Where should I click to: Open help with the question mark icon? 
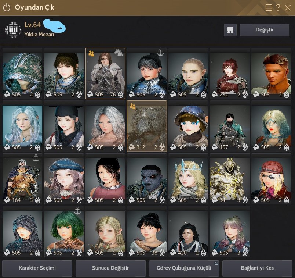278,8
